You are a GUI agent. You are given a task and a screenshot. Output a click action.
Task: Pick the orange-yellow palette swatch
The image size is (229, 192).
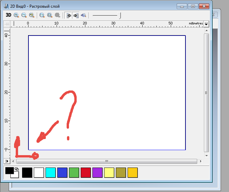click(133, 173)
